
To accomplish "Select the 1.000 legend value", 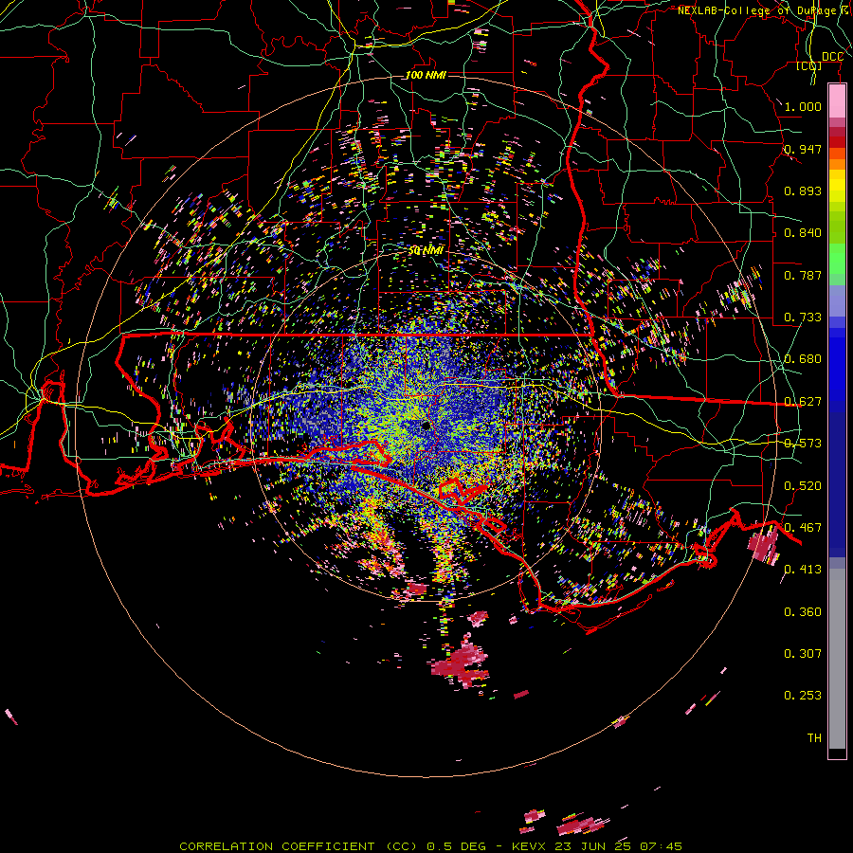I will [803, 106].
